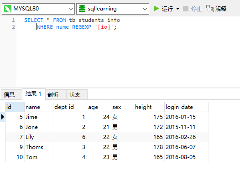Click the height value 172 cell
The width and height of the screenshot is (240, 170).
pyautogui.click(x=149, y=127)
